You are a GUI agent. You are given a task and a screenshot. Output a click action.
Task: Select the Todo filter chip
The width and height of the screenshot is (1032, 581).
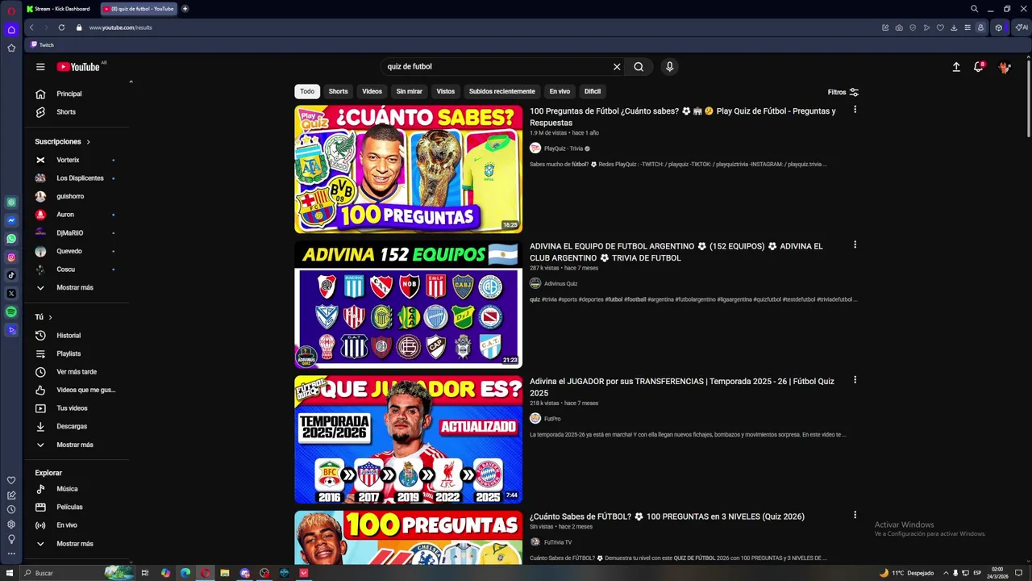tap(307, 91)
